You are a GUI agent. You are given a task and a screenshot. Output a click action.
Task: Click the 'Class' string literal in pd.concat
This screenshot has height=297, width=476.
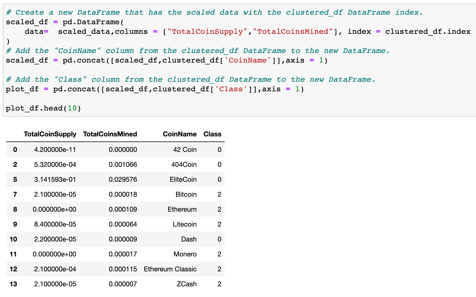click(232, 89)
